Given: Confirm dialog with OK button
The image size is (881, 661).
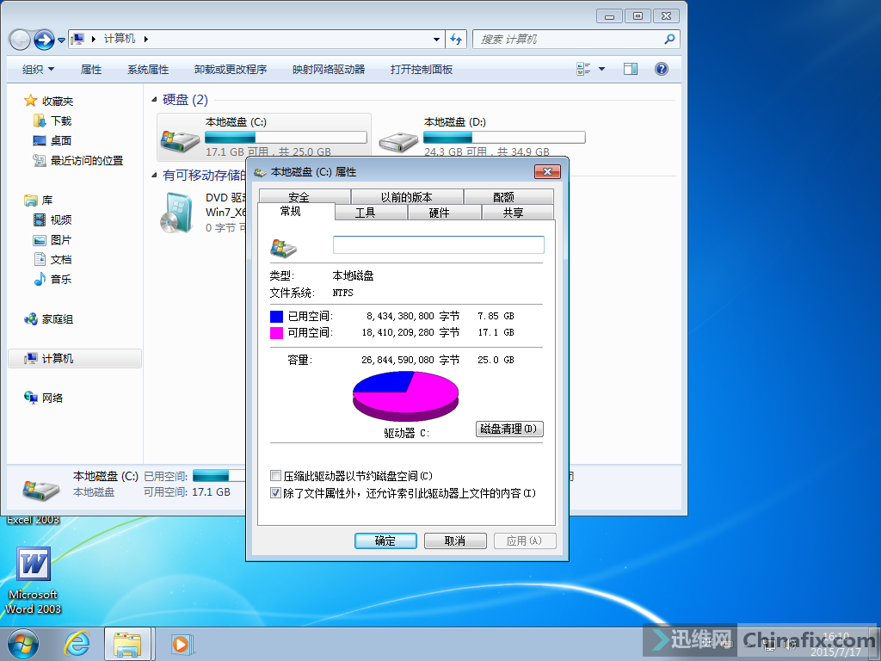Looking at the screenshot, I should (x=385, y=541).
